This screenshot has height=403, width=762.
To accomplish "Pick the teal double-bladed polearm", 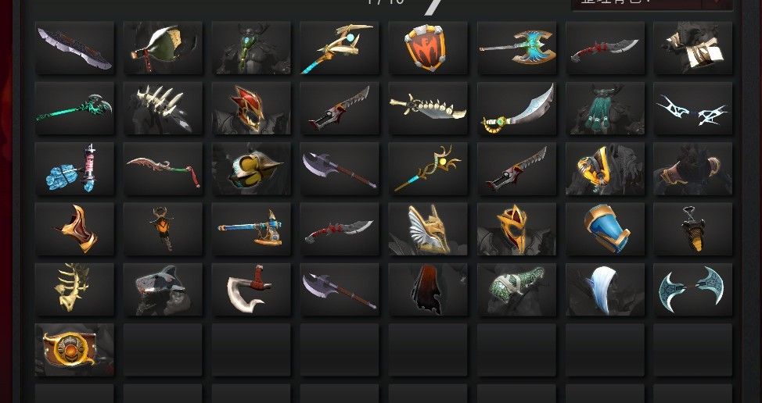I will pyautogui.click(x=516, y=48).
